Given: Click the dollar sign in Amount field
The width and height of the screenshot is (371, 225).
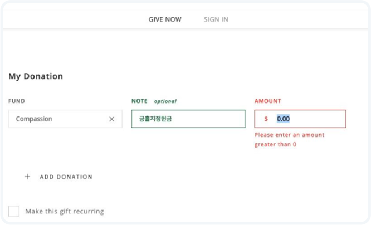Looking at the screenshot, I should (x=266, y=119).
